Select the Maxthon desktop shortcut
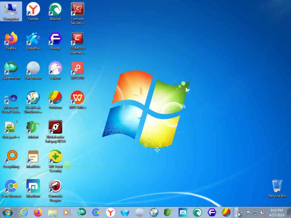This screenshot has height=218, width=291. [33, 188]
